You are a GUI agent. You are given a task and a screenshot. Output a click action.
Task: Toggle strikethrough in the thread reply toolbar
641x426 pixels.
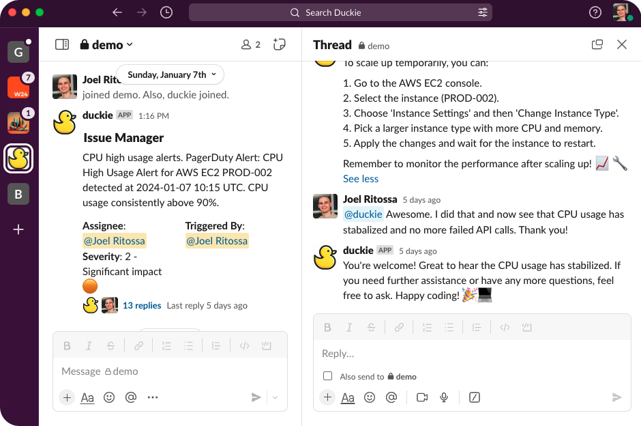pos(371,328)
